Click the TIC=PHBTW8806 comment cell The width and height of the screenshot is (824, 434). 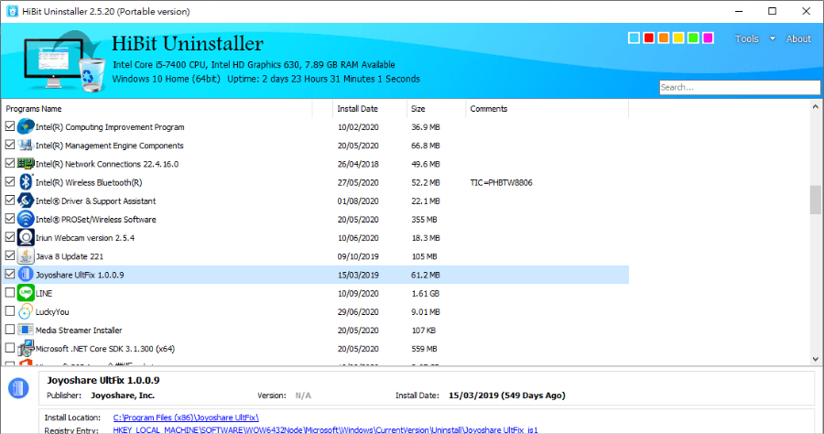[x=501, y=182]
